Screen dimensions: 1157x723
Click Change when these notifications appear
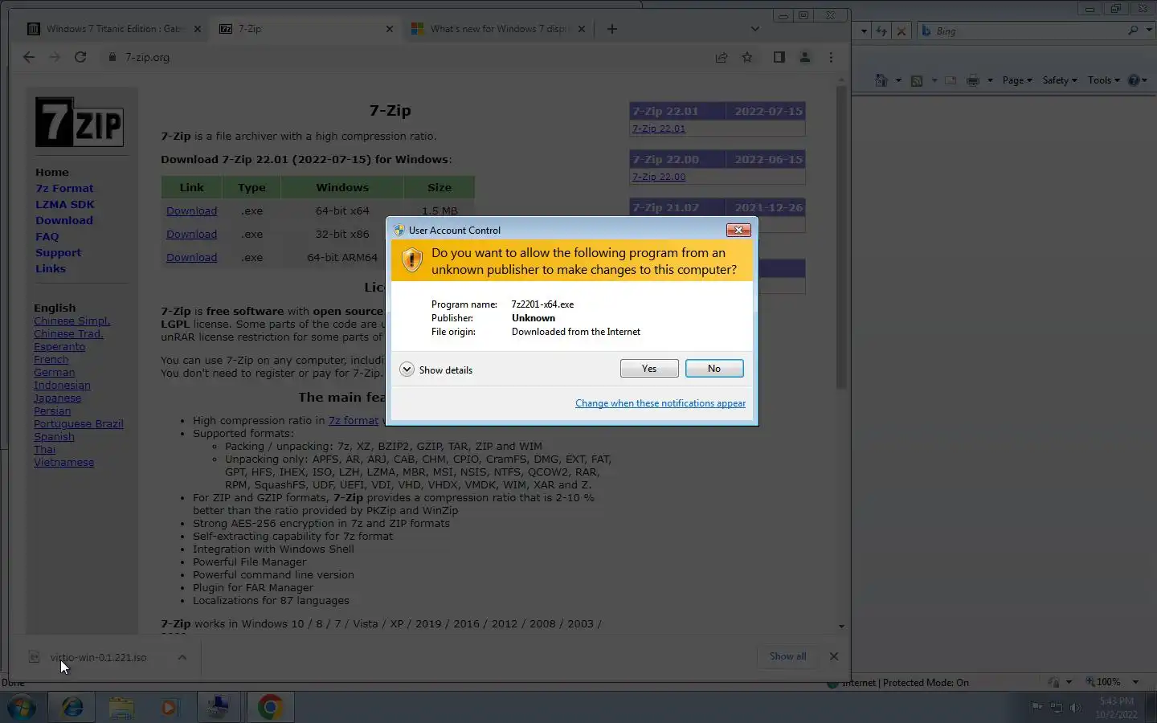pyautogui.click(x=660, y=403)
